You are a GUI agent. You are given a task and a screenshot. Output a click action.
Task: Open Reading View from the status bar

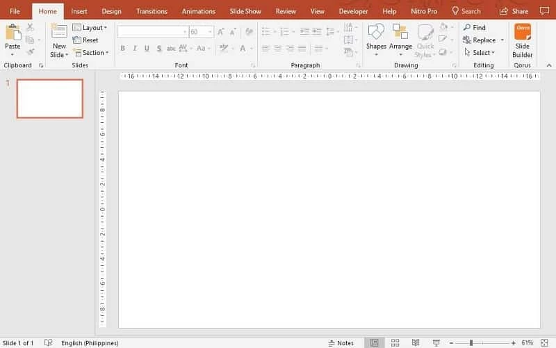tap(416, 342)
